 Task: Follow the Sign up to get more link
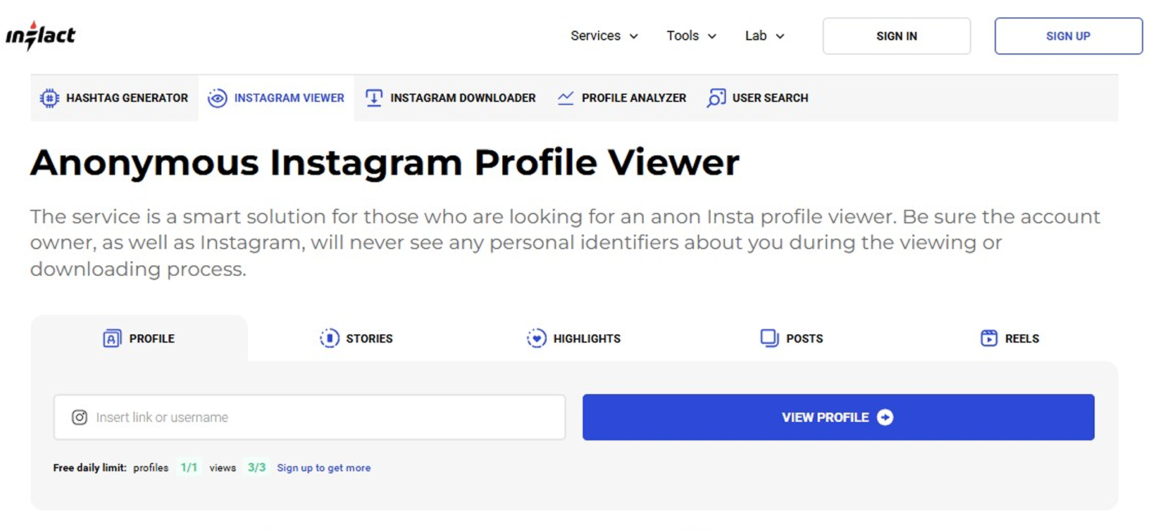(x=324, y=468)
